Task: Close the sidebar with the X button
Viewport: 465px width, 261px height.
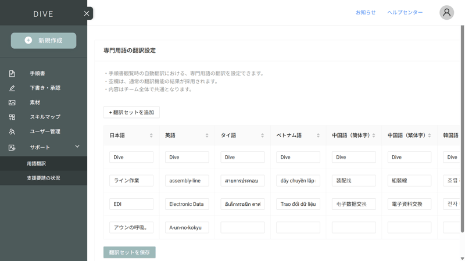Action: tap(87, 13)
